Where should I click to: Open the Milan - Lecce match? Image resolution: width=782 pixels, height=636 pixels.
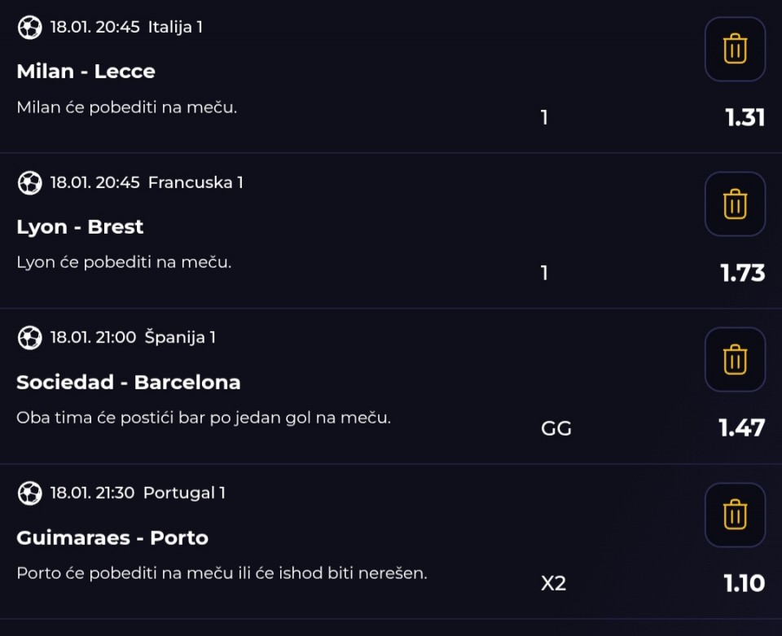tap(86, 72)
